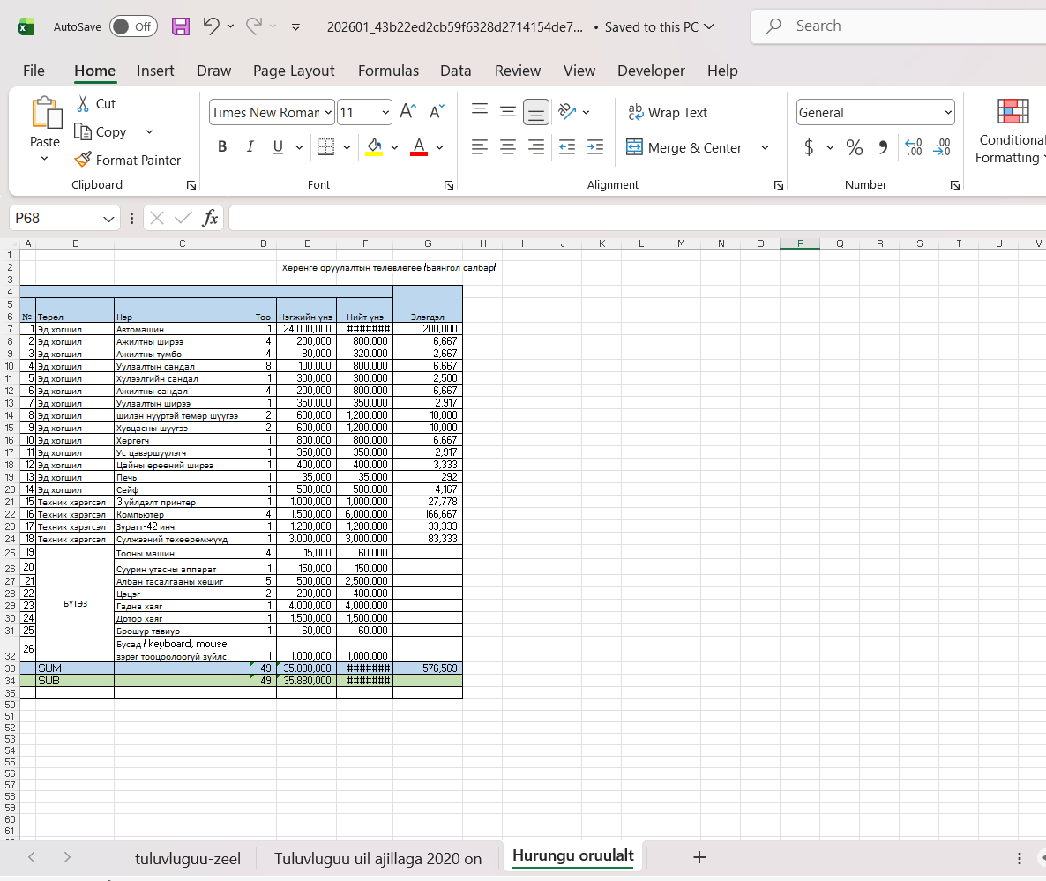
Task: Click the Save icon in title bar
Action: [181, 26]
